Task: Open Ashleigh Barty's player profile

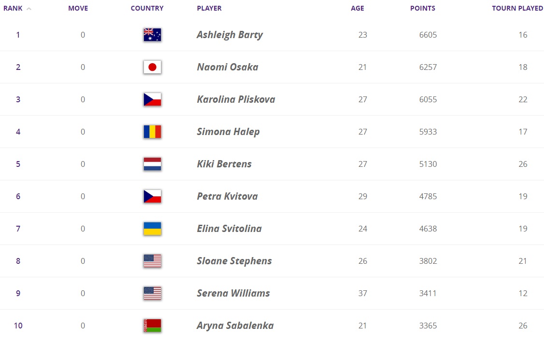Action: tap(229, 35)
